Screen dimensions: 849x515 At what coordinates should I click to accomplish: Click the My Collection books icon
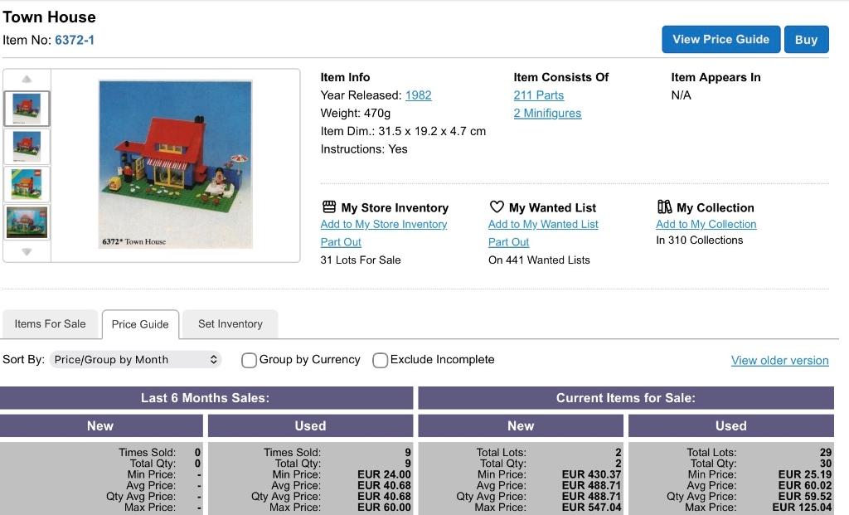[x=664, y=206]
